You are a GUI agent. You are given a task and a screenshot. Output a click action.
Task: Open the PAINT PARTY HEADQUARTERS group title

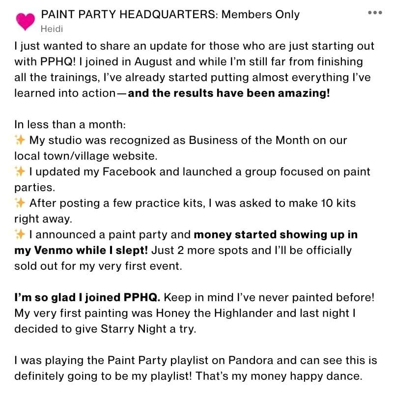[x=170, y=14]
